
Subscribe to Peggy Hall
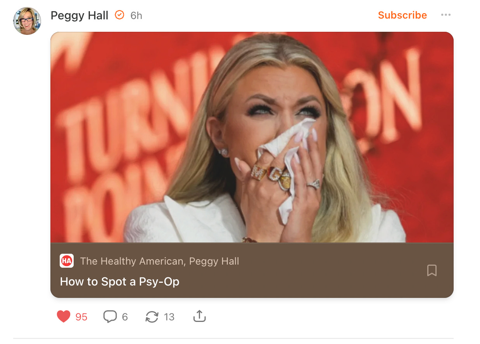point(402,15)
